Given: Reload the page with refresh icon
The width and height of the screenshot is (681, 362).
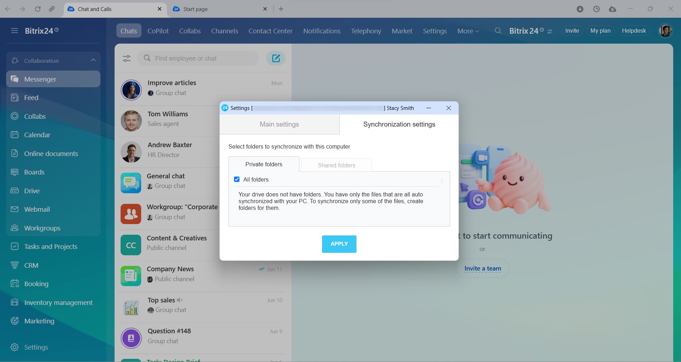Looking at the screenshot, I should [x=38, y=9].
